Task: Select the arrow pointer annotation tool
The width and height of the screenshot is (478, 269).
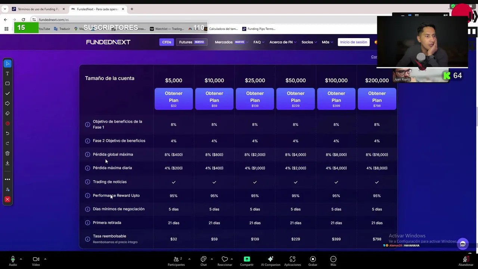Action: [x=7, y=64]
